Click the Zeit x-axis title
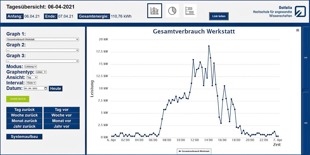 point(277,145)
